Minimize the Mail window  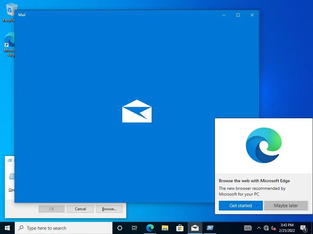click(224, 15)
